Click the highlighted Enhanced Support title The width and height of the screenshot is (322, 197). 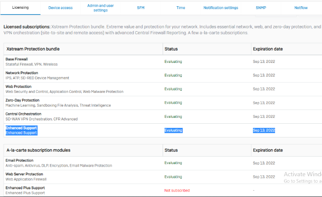(x=21, y=128)
